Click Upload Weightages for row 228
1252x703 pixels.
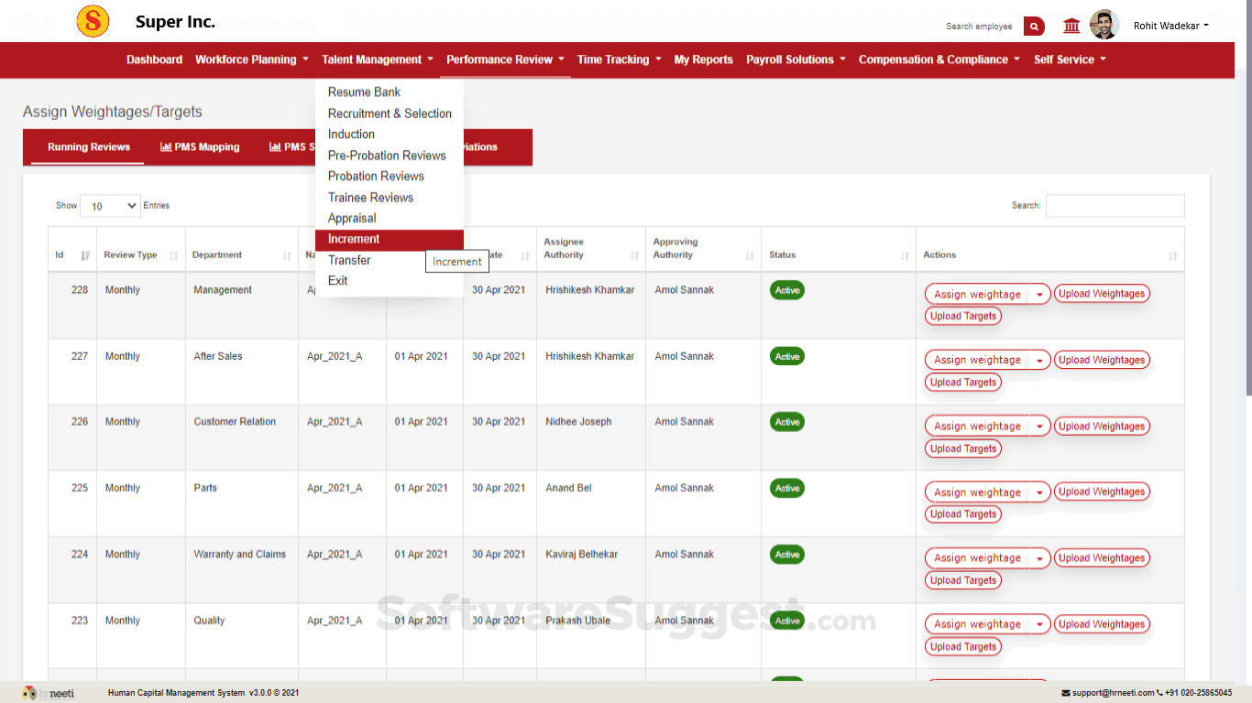coord(1102,294)
